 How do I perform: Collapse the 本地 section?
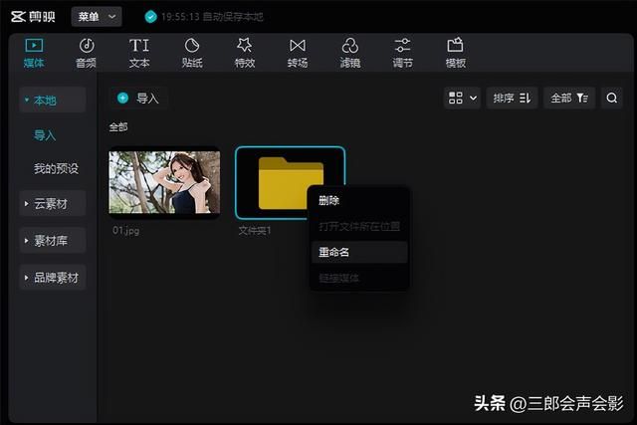coord(53,100)
